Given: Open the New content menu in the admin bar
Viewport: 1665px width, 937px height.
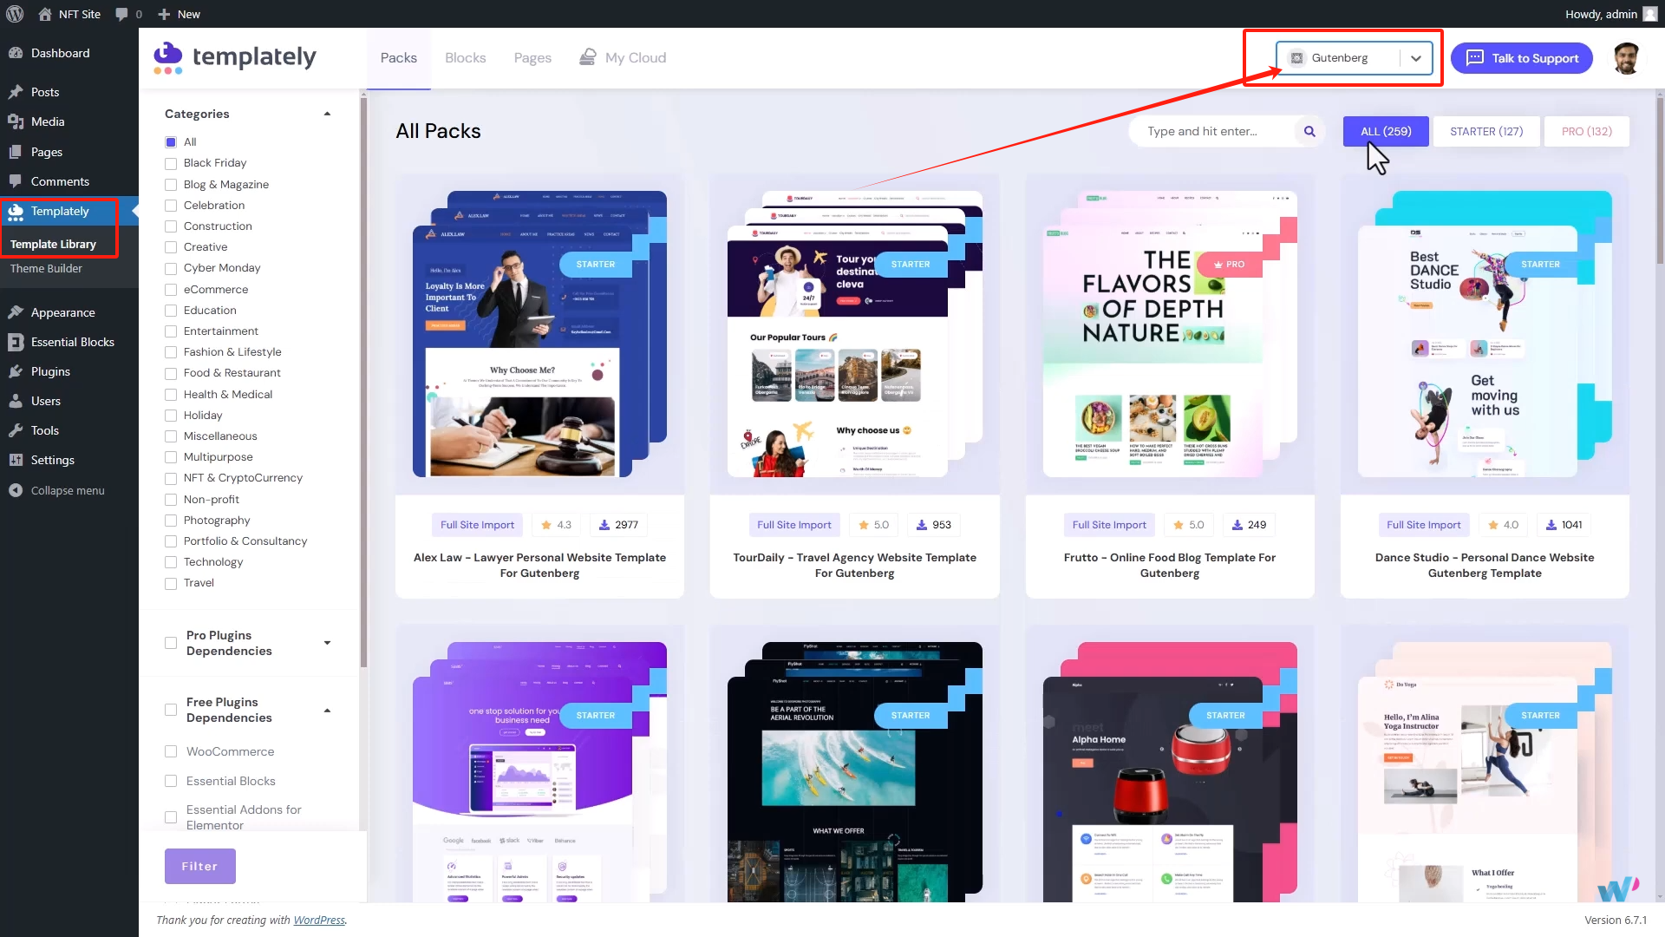Looking at the screenshot, I should pyautogui.click(x=179, y=14).
